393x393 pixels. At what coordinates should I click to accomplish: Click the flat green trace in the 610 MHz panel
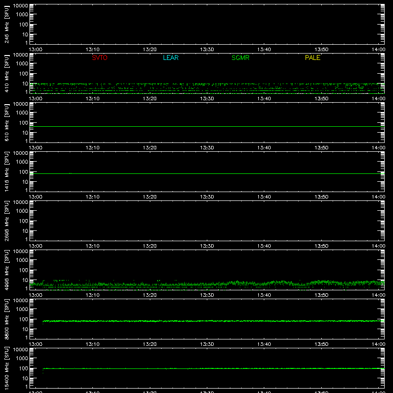[x=207, y=126]
